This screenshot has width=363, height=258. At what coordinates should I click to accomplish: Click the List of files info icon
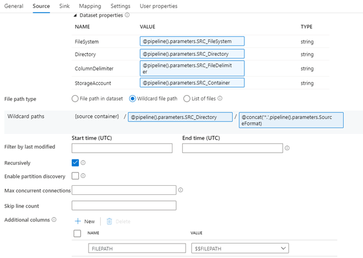pyautogui.click(x=220, y=99)
